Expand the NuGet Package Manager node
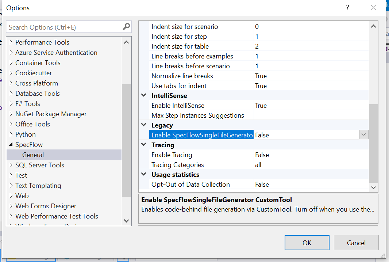The width and height of the screenshot is (389, 262). (11, 114)
